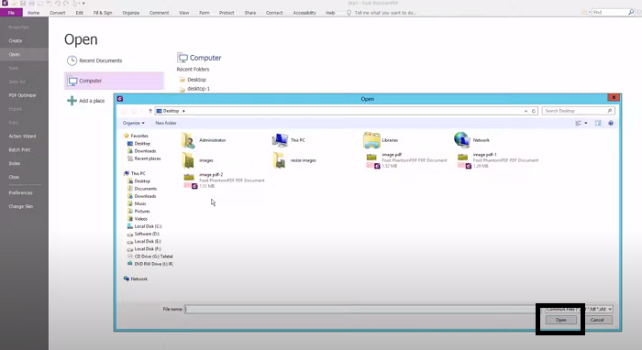Choose Action Wizard in the File sidebar
Screen dimensions: 642x350
pyautogui.click(x=22, y=137)
